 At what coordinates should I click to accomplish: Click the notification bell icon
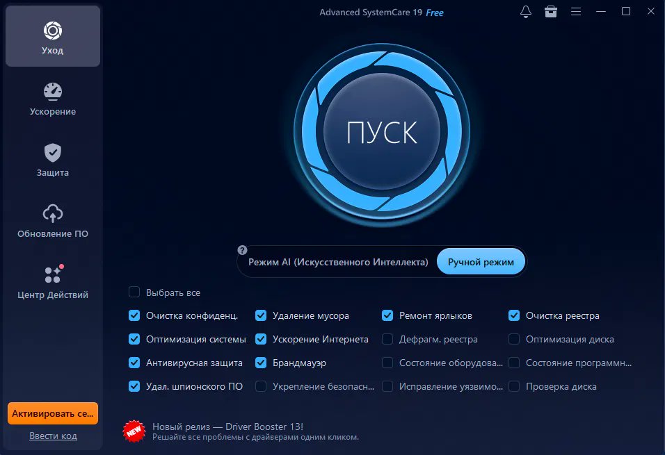(x=526, y=11)
